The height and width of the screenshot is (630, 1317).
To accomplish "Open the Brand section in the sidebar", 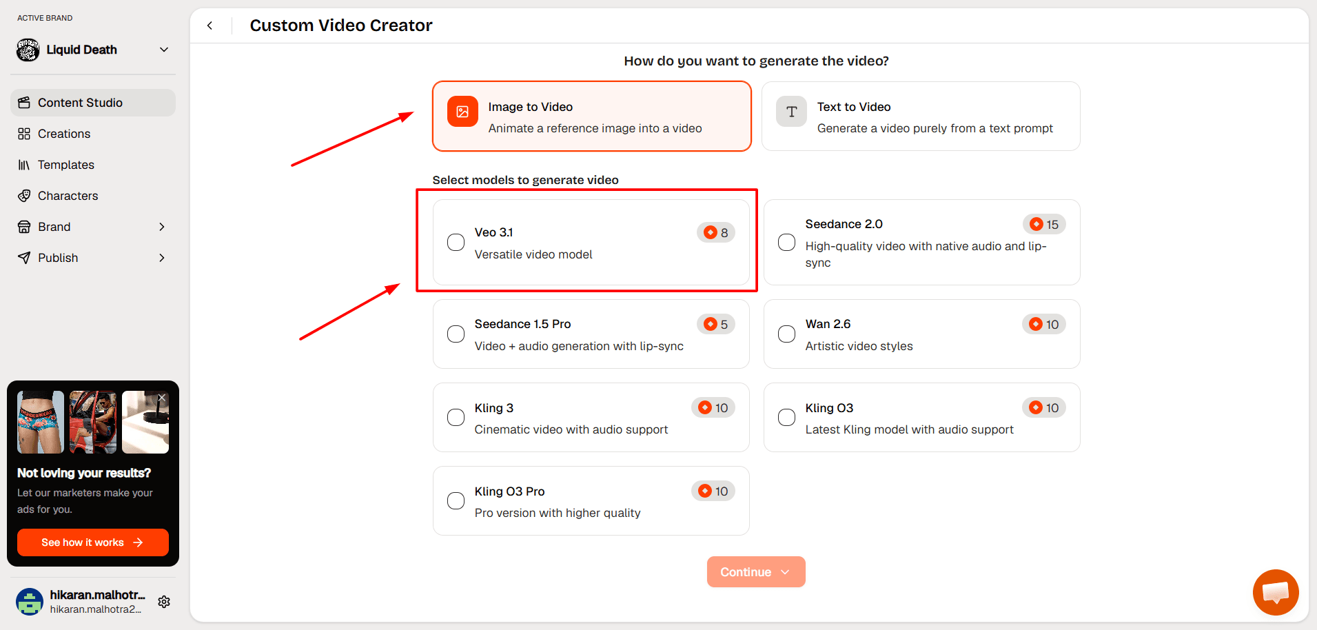I will click(x=93, y=227).
